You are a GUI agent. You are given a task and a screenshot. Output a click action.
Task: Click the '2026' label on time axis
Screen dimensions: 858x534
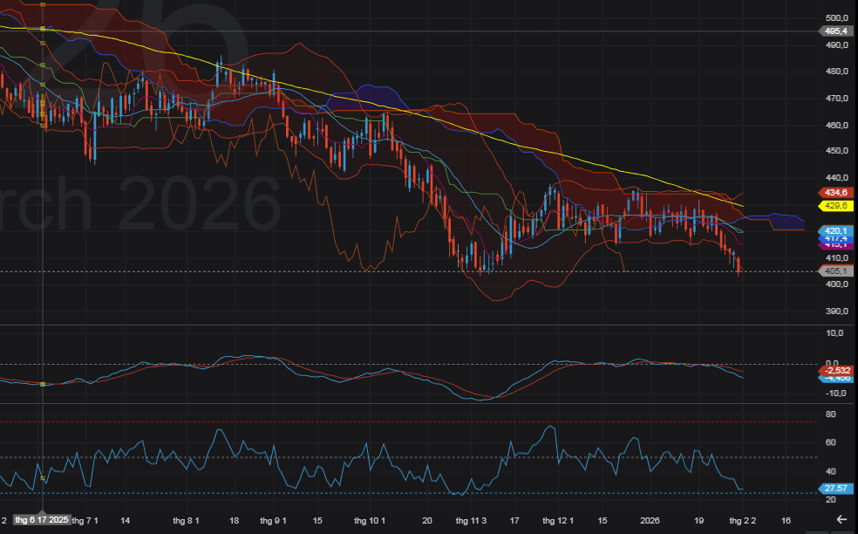point(648,520)
